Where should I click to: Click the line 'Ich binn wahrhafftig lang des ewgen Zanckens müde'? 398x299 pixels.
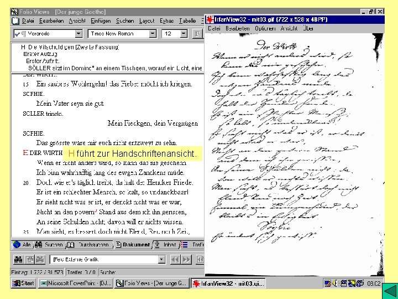(x=111, y=172)
